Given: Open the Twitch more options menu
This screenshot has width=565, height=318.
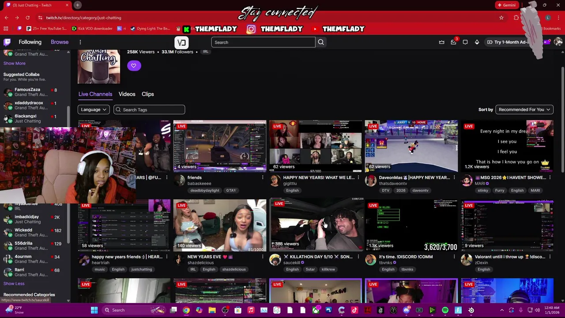Looking at the screenshot, I should [x=80, y=42].
